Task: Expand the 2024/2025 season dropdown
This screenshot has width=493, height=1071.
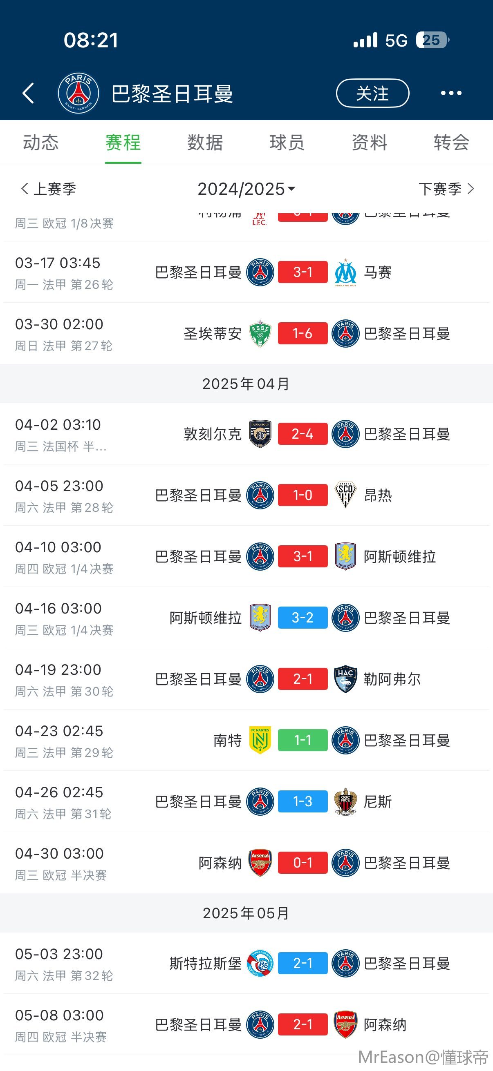Action: (x=246, y=189)
